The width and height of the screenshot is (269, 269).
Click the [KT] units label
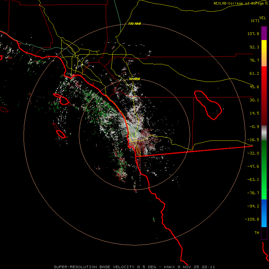[x=255, y=21]
